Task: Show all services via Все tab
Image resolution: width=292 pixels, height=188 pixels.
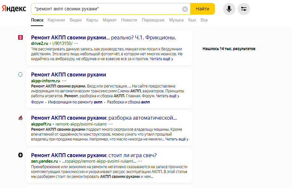Action: [x=204, y=20]
